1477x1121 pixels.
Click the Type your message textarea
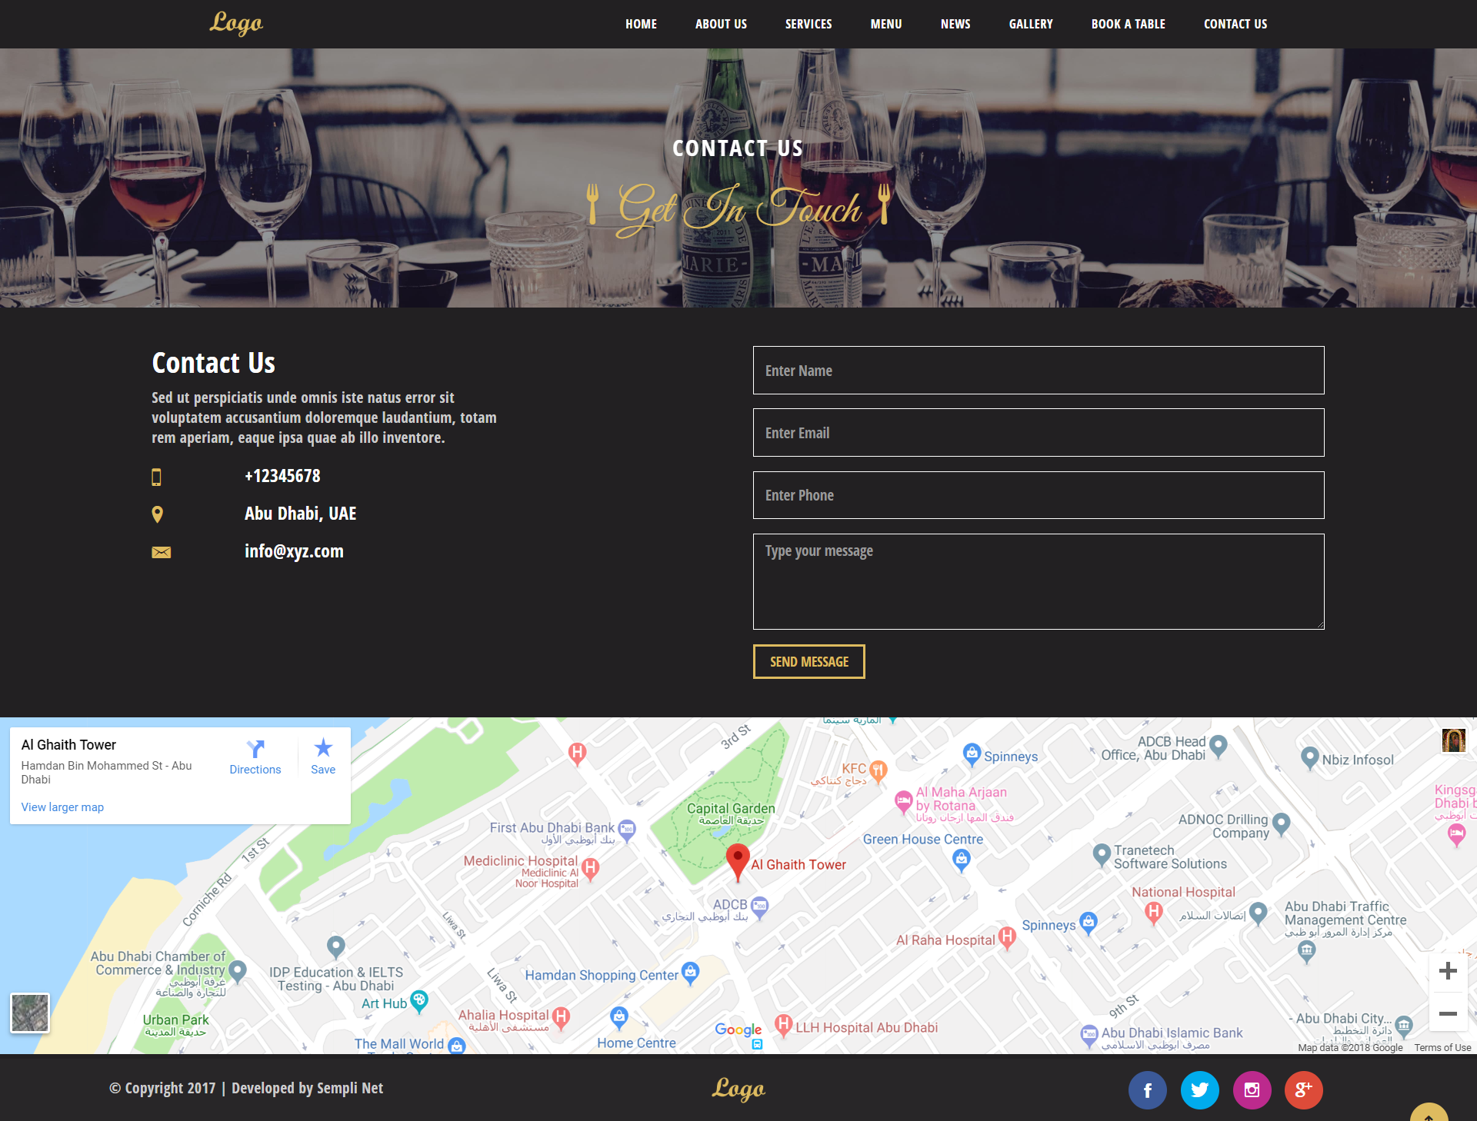[x=1039, y=581]
